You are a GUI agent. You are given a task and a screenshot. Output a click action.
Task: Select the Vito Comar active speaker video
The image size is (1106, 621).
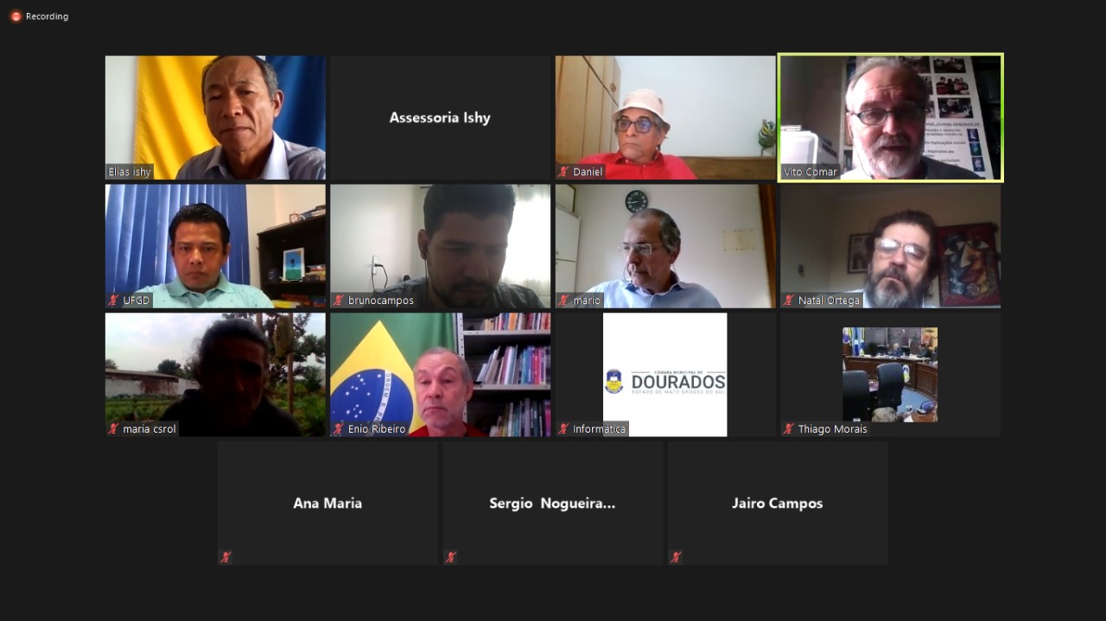click(891, 117)
